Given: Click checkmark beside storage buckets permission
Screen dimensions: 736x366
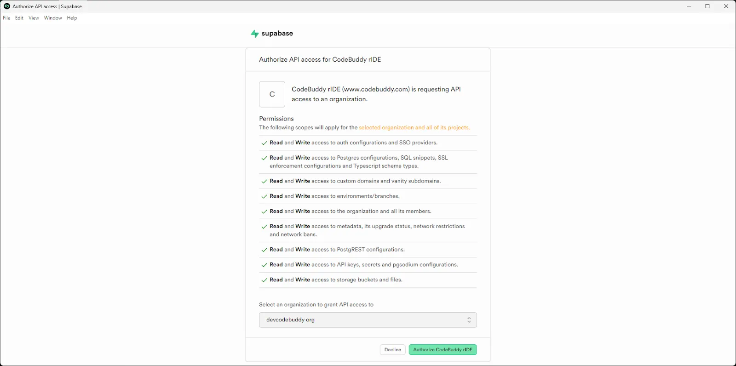Looking at the screenshot, I should coord(264,280).
